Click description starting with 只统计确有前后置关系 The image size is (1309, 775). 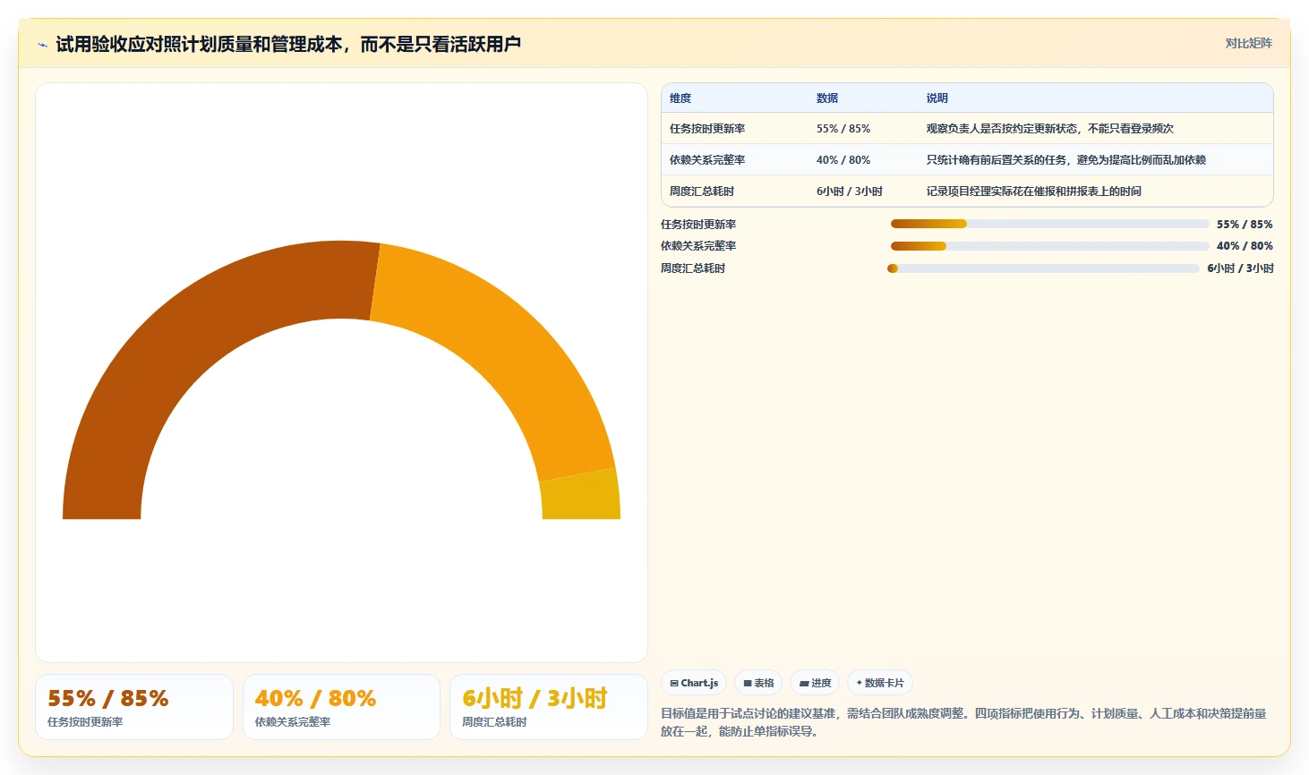[1065, 160]
